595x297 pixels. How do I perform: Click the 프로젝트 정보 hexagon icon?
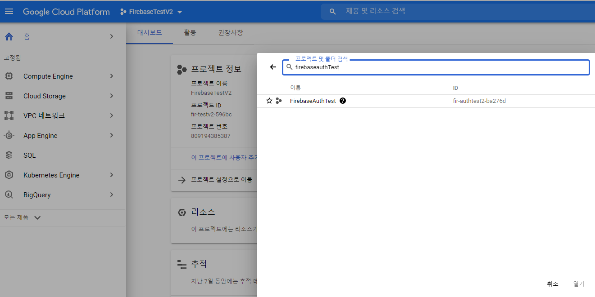coord(182,69)
